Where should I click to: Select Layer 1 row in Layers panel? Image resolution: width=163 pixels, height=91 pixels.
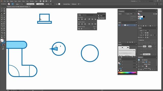tap(127, 25)
